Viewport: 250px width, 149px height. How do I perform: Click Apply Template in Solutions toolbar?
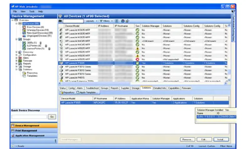(x=87, y=92)
